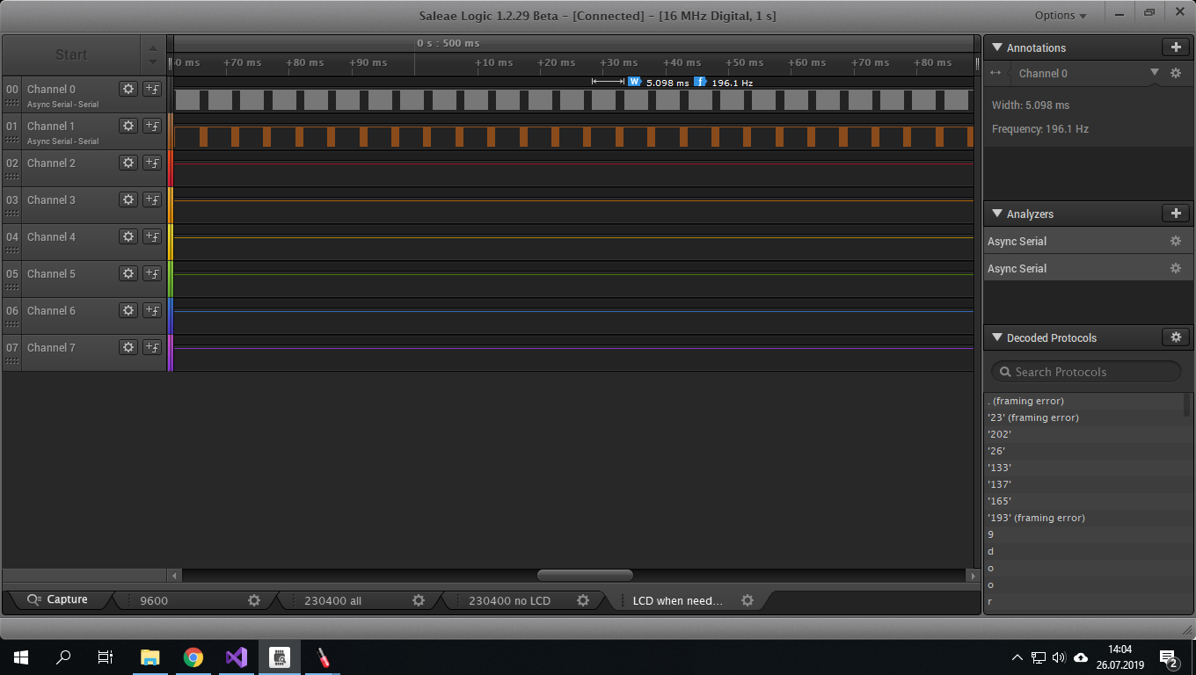The image size is (1196, 675).
Task: Switch to 230400 no LCD tab
Action: [509, 600]
